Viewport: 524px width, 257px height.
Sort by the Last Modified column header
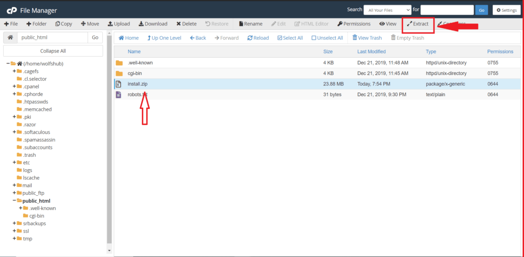click(x=372, y=52)
